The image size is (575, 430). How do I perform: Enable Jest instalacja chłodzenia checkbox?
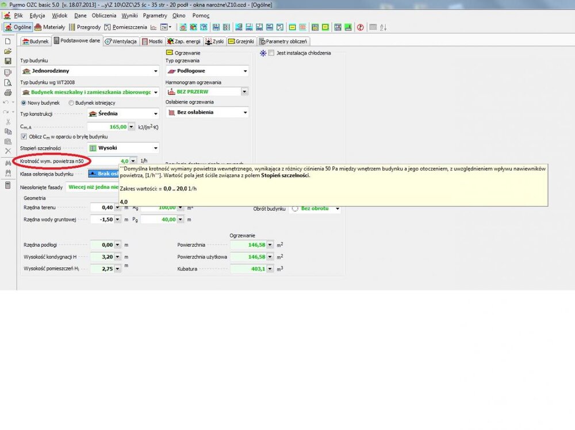271,53
